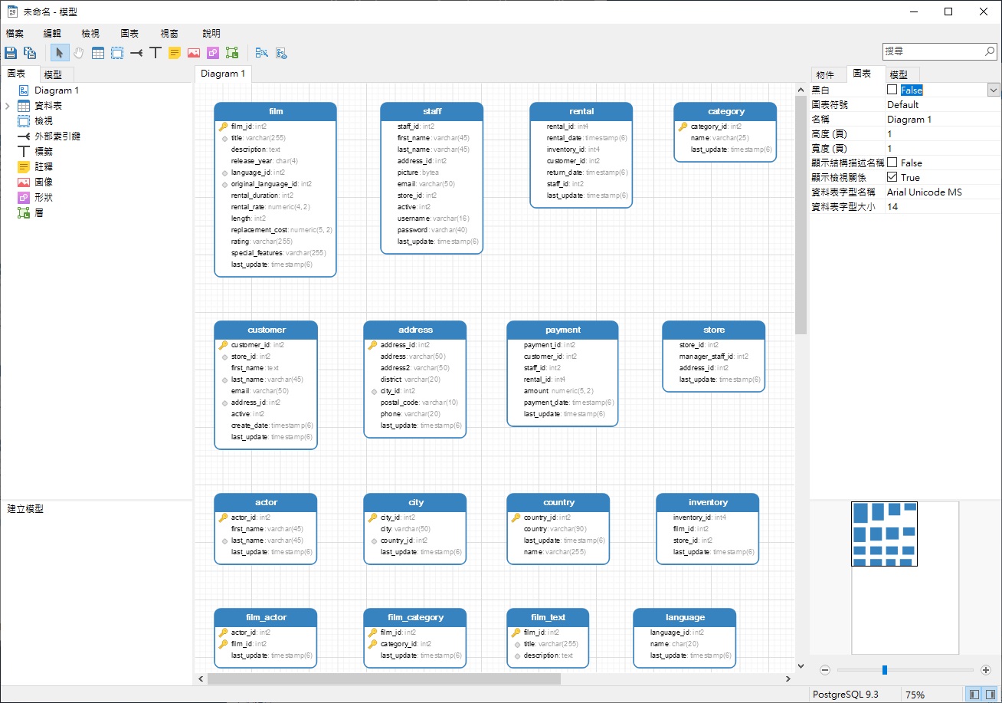This screenshot has width=1002, height=703.
Task: Choose the foreign key relation tool
Action: (x=136, y=53)
